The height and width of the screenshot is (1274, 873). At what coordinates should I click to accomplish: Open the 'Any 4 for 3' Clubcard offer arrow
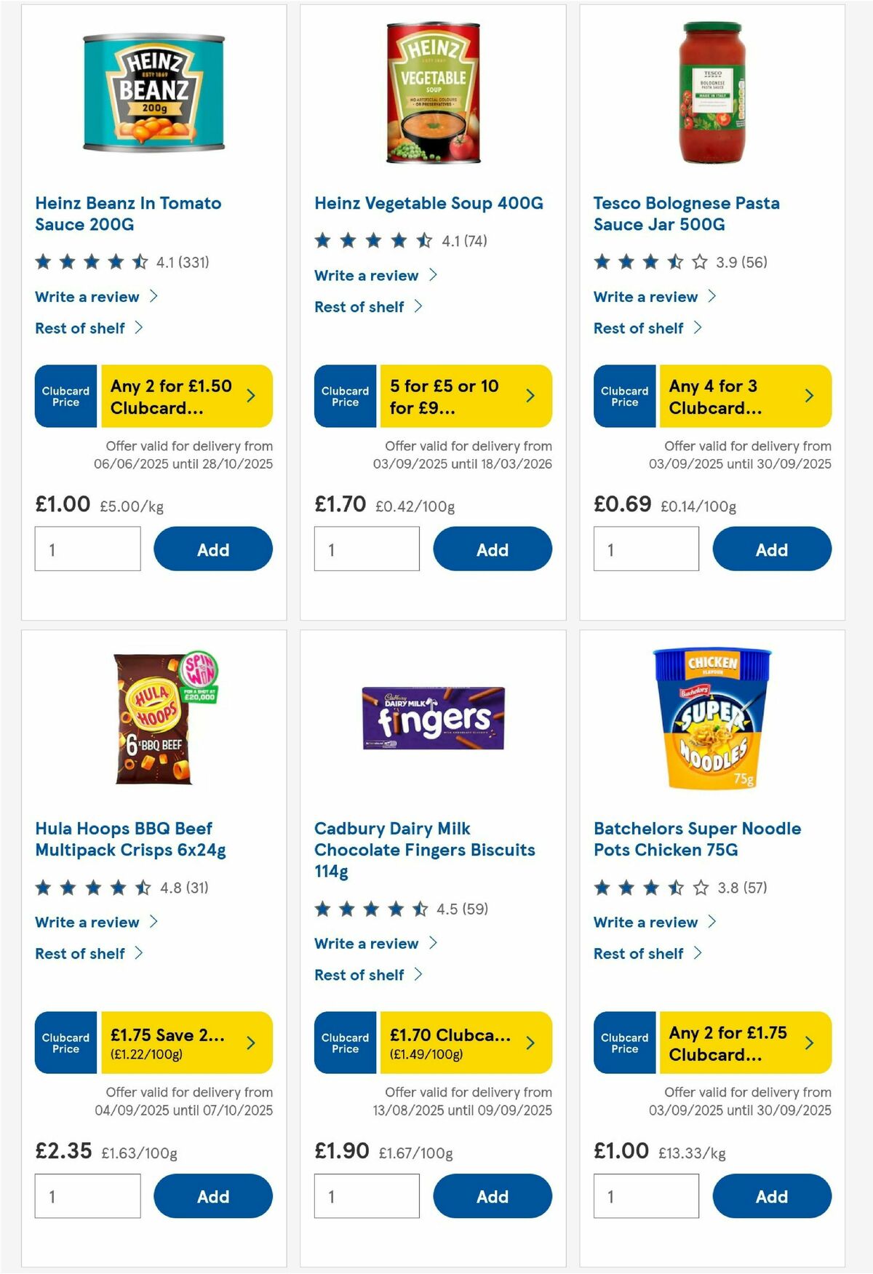coord(809,395)
